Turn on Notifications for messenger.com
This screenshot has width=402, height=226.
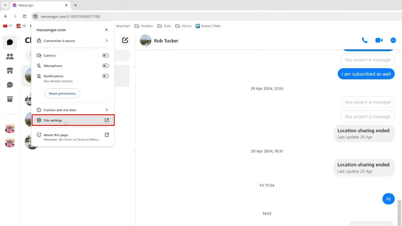coord(106,76)
